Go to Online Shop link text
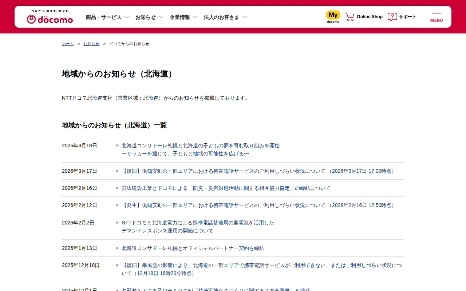This screenshot has width=466, height=291. (370, 17)
